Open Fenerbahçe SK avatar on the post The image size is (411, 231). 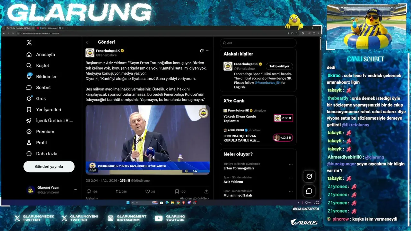90,53
